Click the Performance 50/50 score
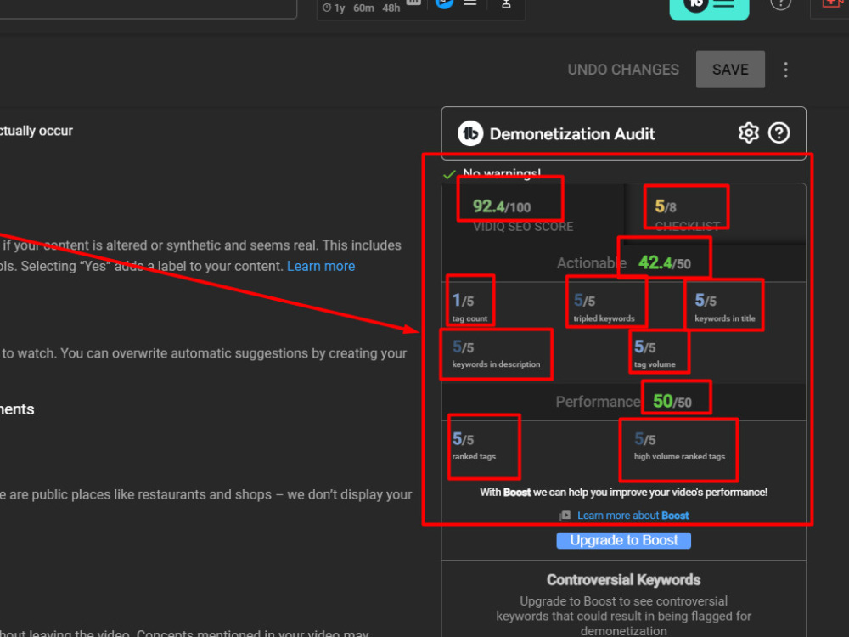849x637 pixels. pos(672,402)
